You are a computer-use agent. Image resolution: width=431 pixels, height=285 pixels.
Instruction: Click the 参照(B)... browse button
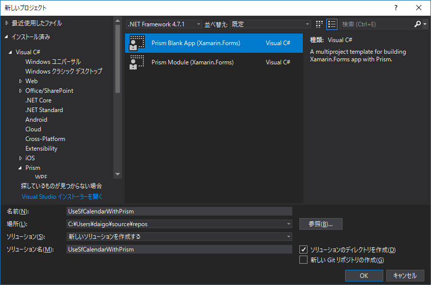[321, 224]
